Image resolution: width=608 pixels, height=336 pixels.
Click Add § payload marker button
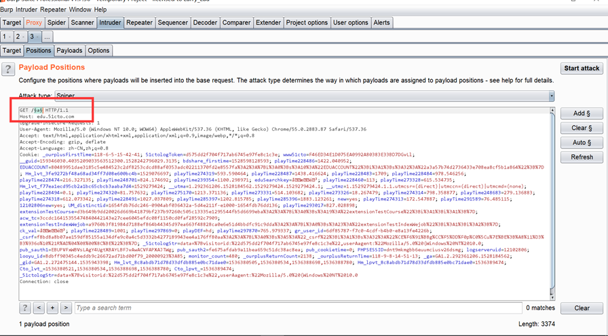click(x=582, y=113)
